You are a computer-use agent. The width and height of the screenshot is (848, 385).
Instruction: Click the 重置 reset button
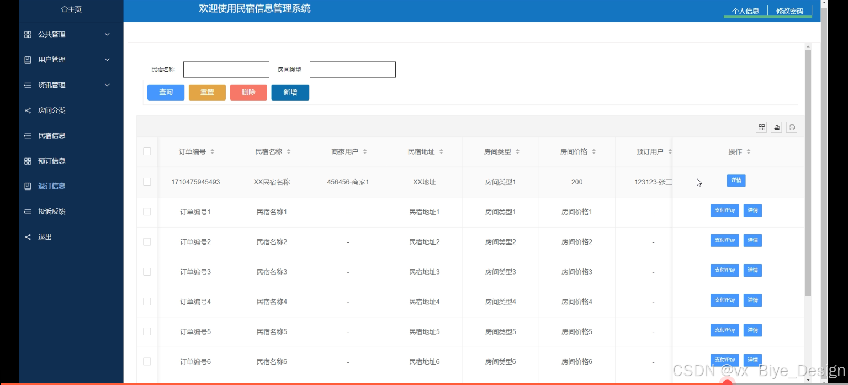(x=207, y=92)
